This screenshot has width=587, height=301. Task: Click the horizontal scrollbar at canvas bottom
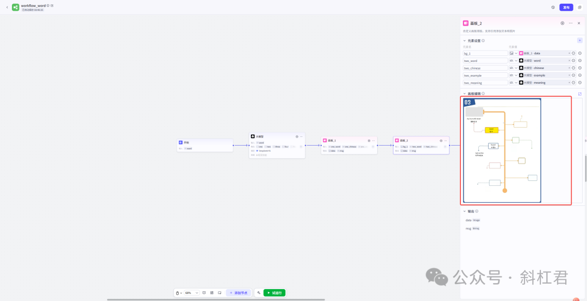tap(216, 299)
